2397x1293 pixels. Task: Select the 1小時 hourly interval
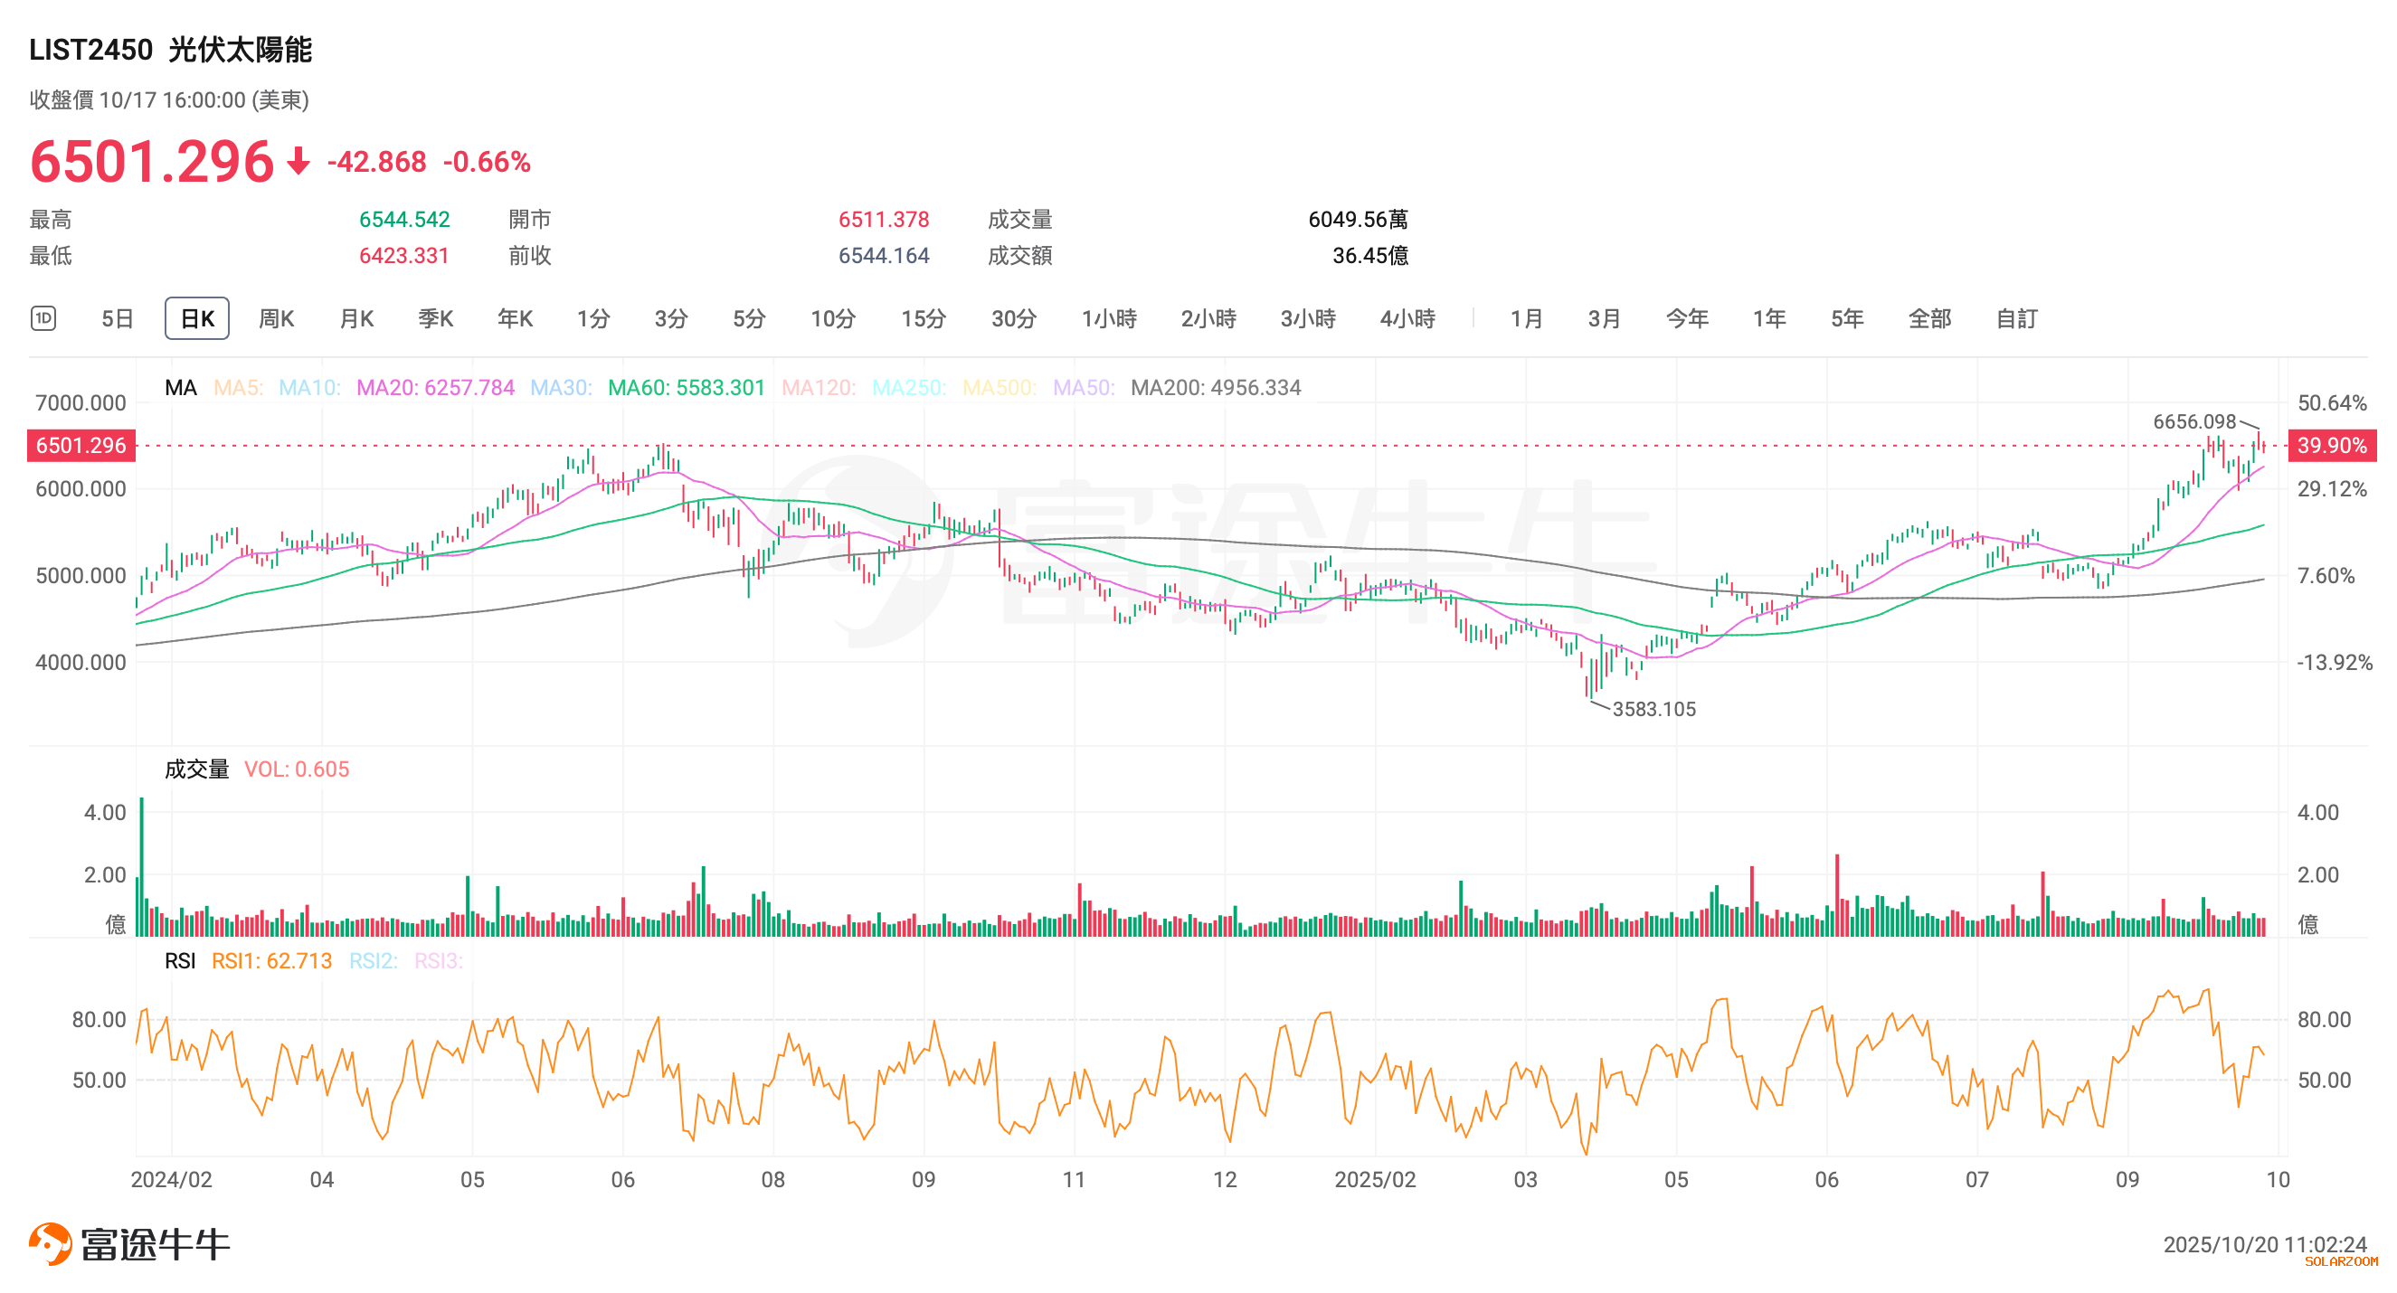tap(1108, 319)
